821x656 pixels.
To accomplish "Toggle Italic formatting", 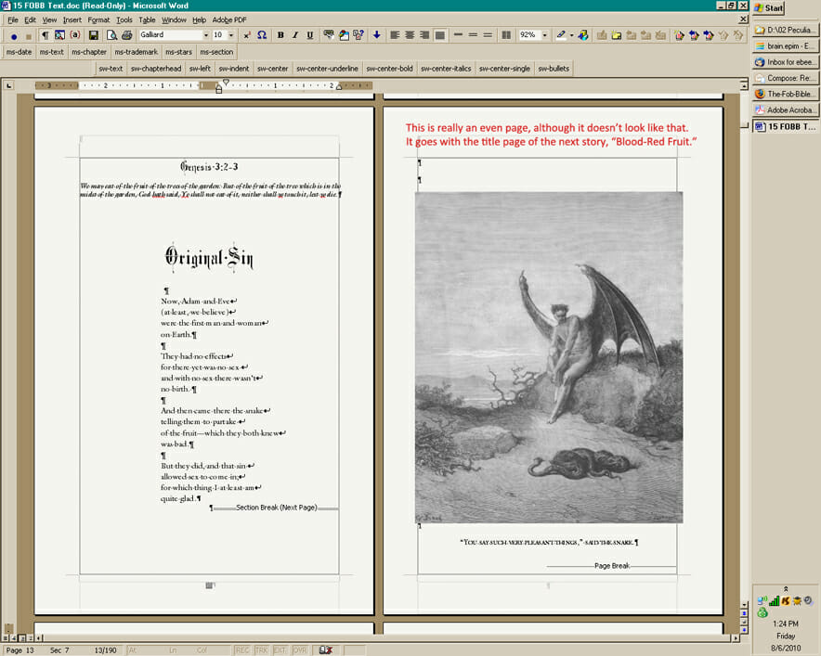I will point(295,35).
